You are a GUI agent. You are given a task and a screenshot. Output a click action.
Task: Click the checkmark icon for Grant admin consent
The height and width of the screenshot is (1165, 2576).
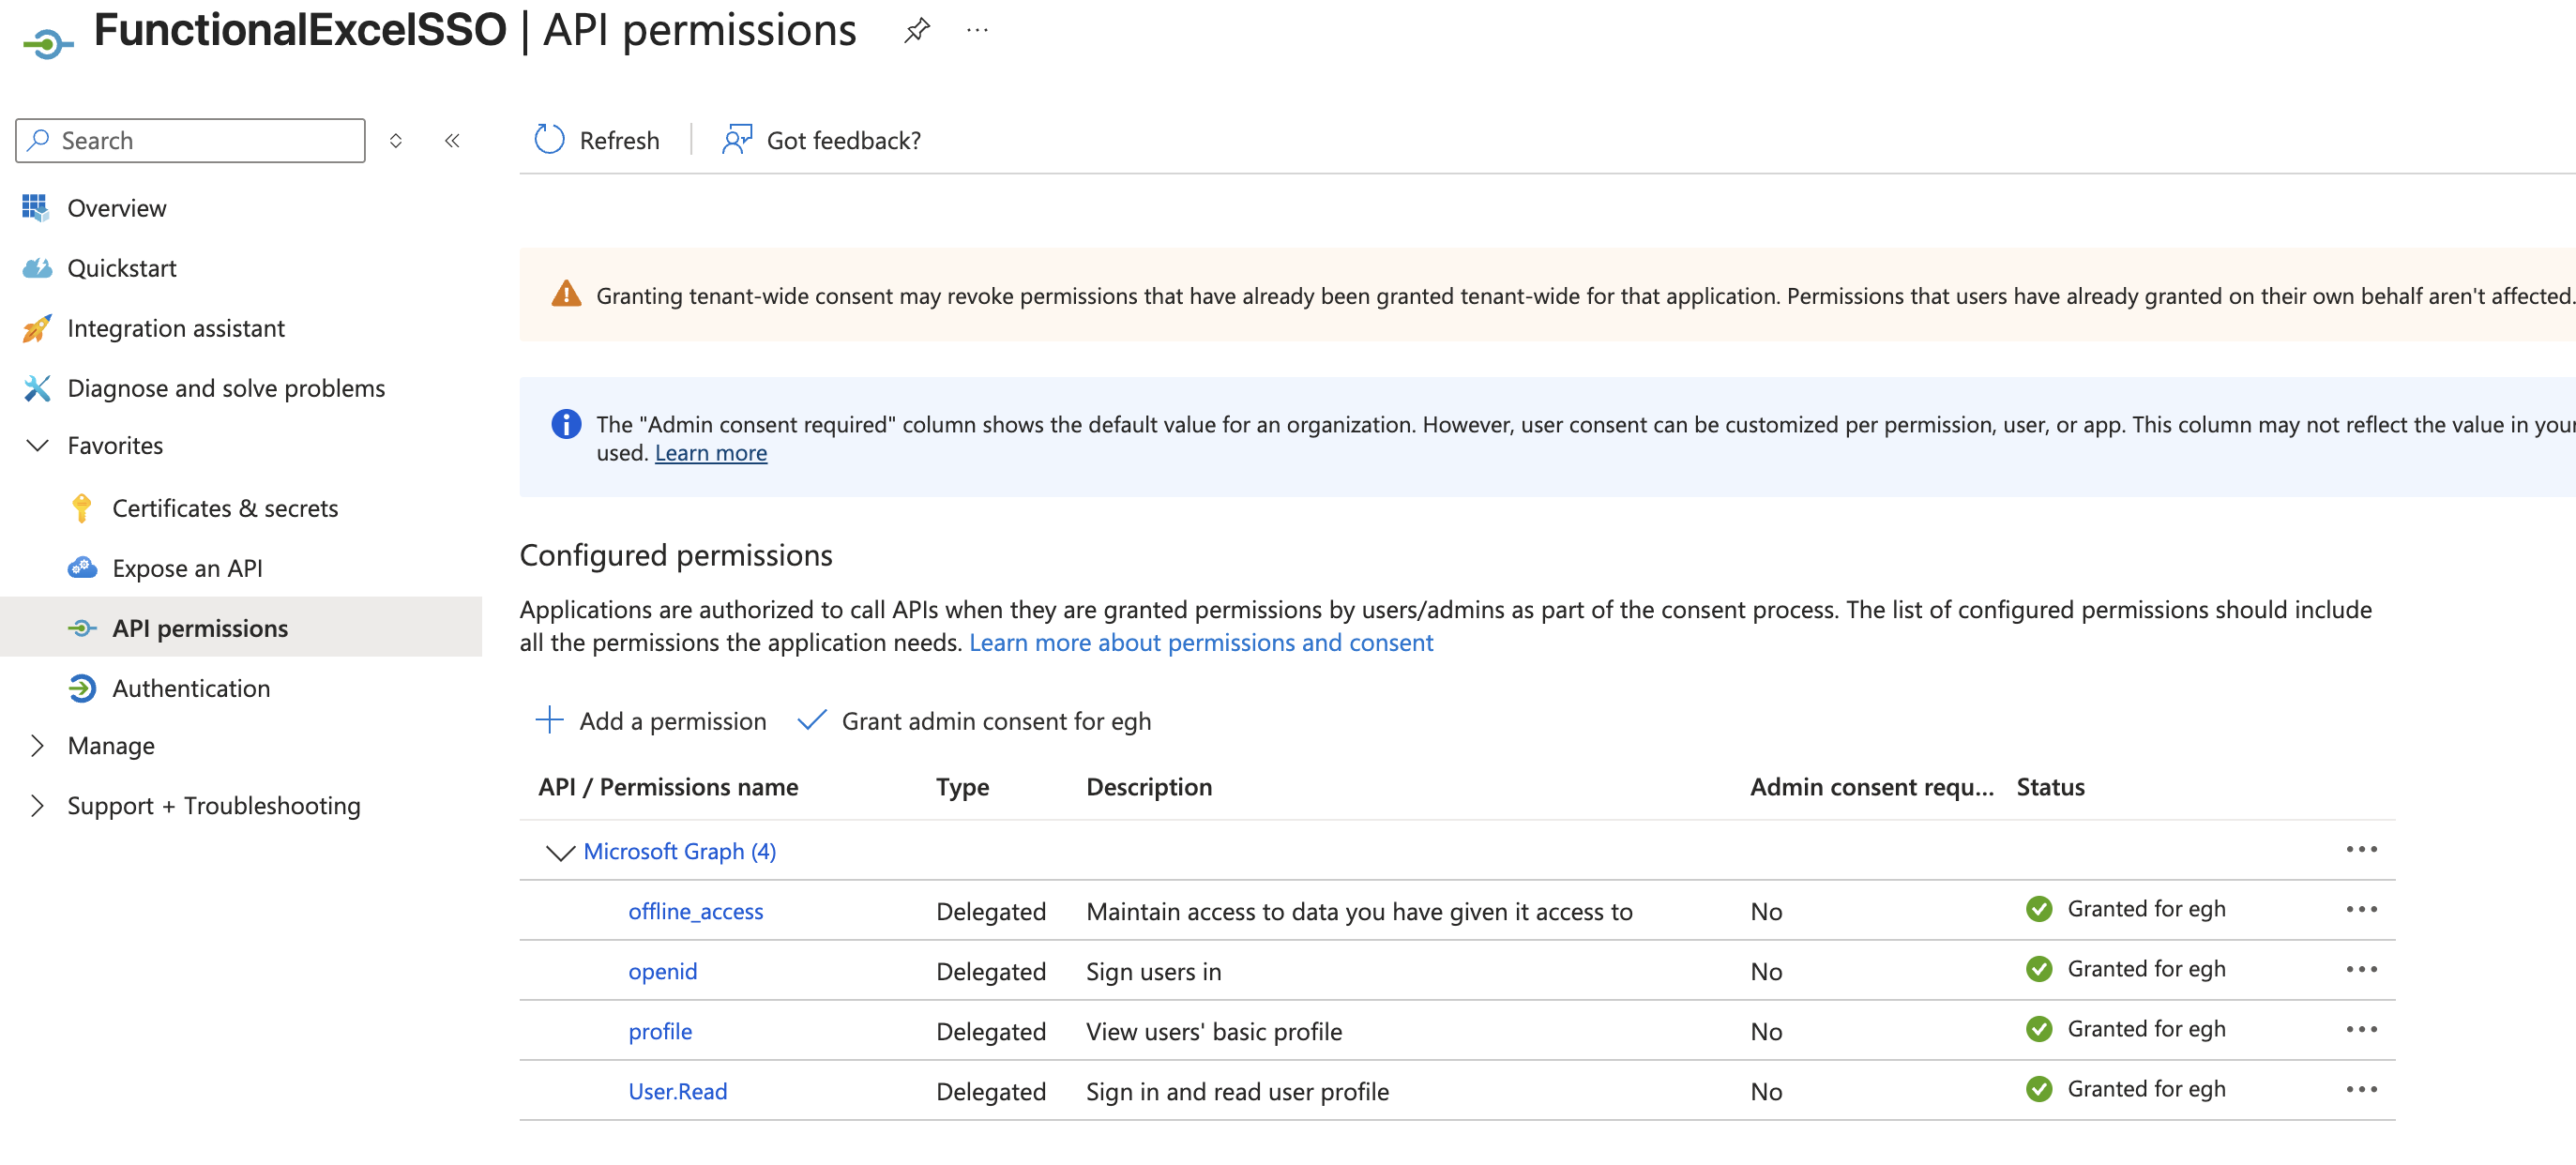811,720
